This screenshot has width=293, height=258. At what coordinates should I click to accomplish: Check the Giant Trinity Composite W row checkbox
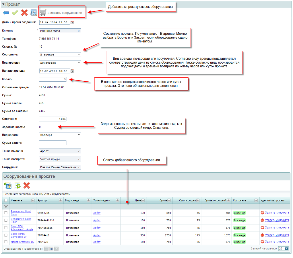(6, 235)
